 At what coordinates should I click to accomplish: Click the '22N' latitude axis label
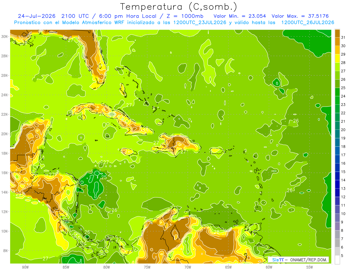(x=5, y=114)
